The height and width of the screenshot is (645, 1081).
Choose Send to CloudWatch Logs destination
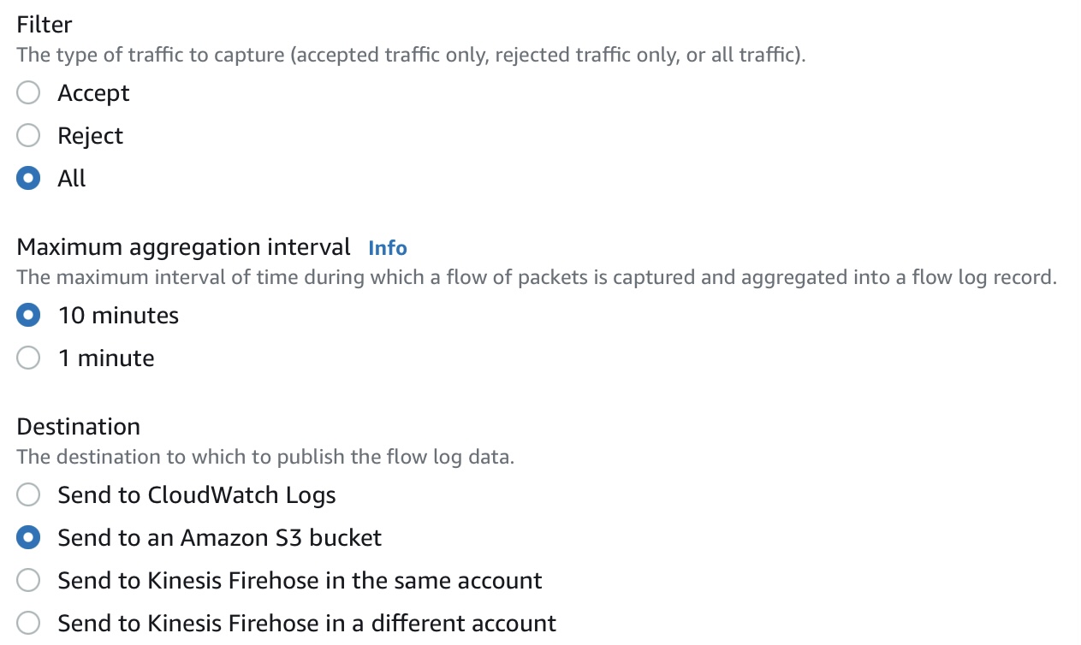[x=28, y=494]
